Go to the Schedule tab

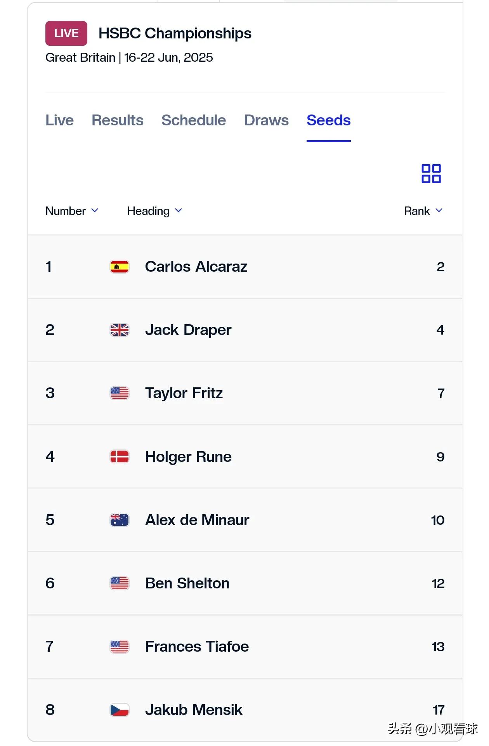[x=194, y=120]
